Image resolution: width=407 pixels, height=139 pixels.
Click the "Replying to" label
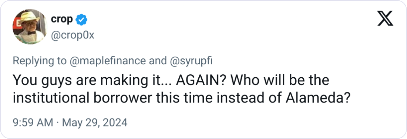click(x=40, y=61)
